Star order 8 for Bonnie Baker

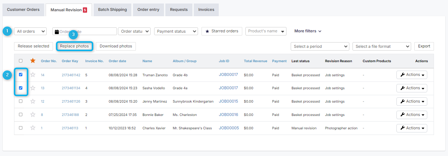[x=33, y=115]
